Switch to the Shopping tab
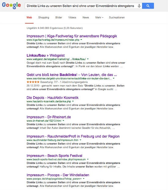The width and height of the screenshot is (168, 190). [x=44, y=17]
